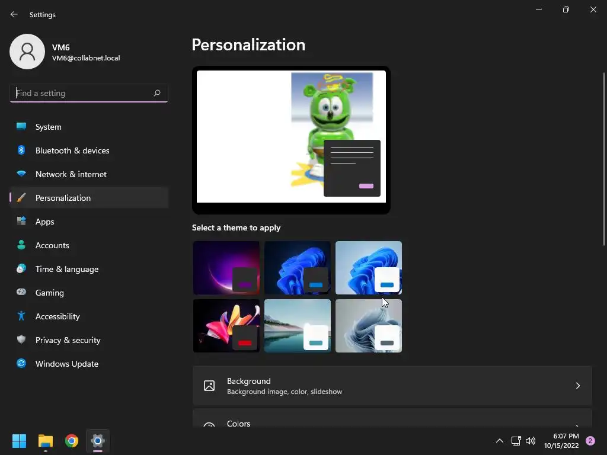607x455 pixels.
Task: Click the VM6@collabnet.local account email
Action: (86, 58)
